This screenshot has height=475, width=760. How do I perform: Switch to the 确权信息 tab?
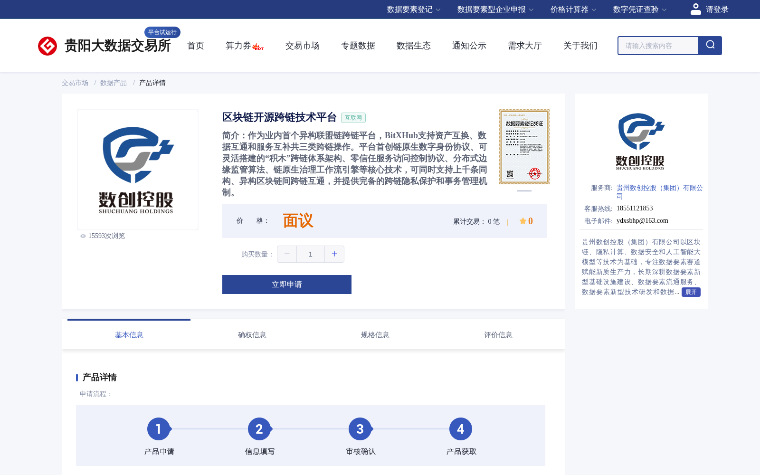pos(252,335)
